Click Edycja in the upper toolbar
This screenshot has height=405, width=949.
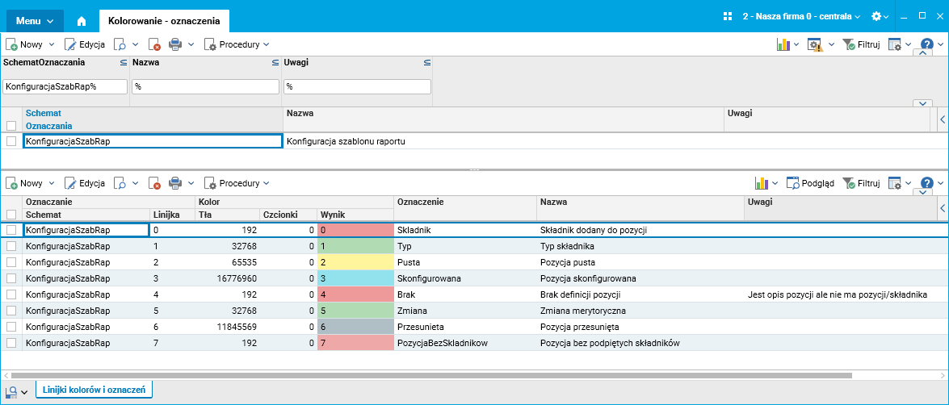(x=85, y=44)
